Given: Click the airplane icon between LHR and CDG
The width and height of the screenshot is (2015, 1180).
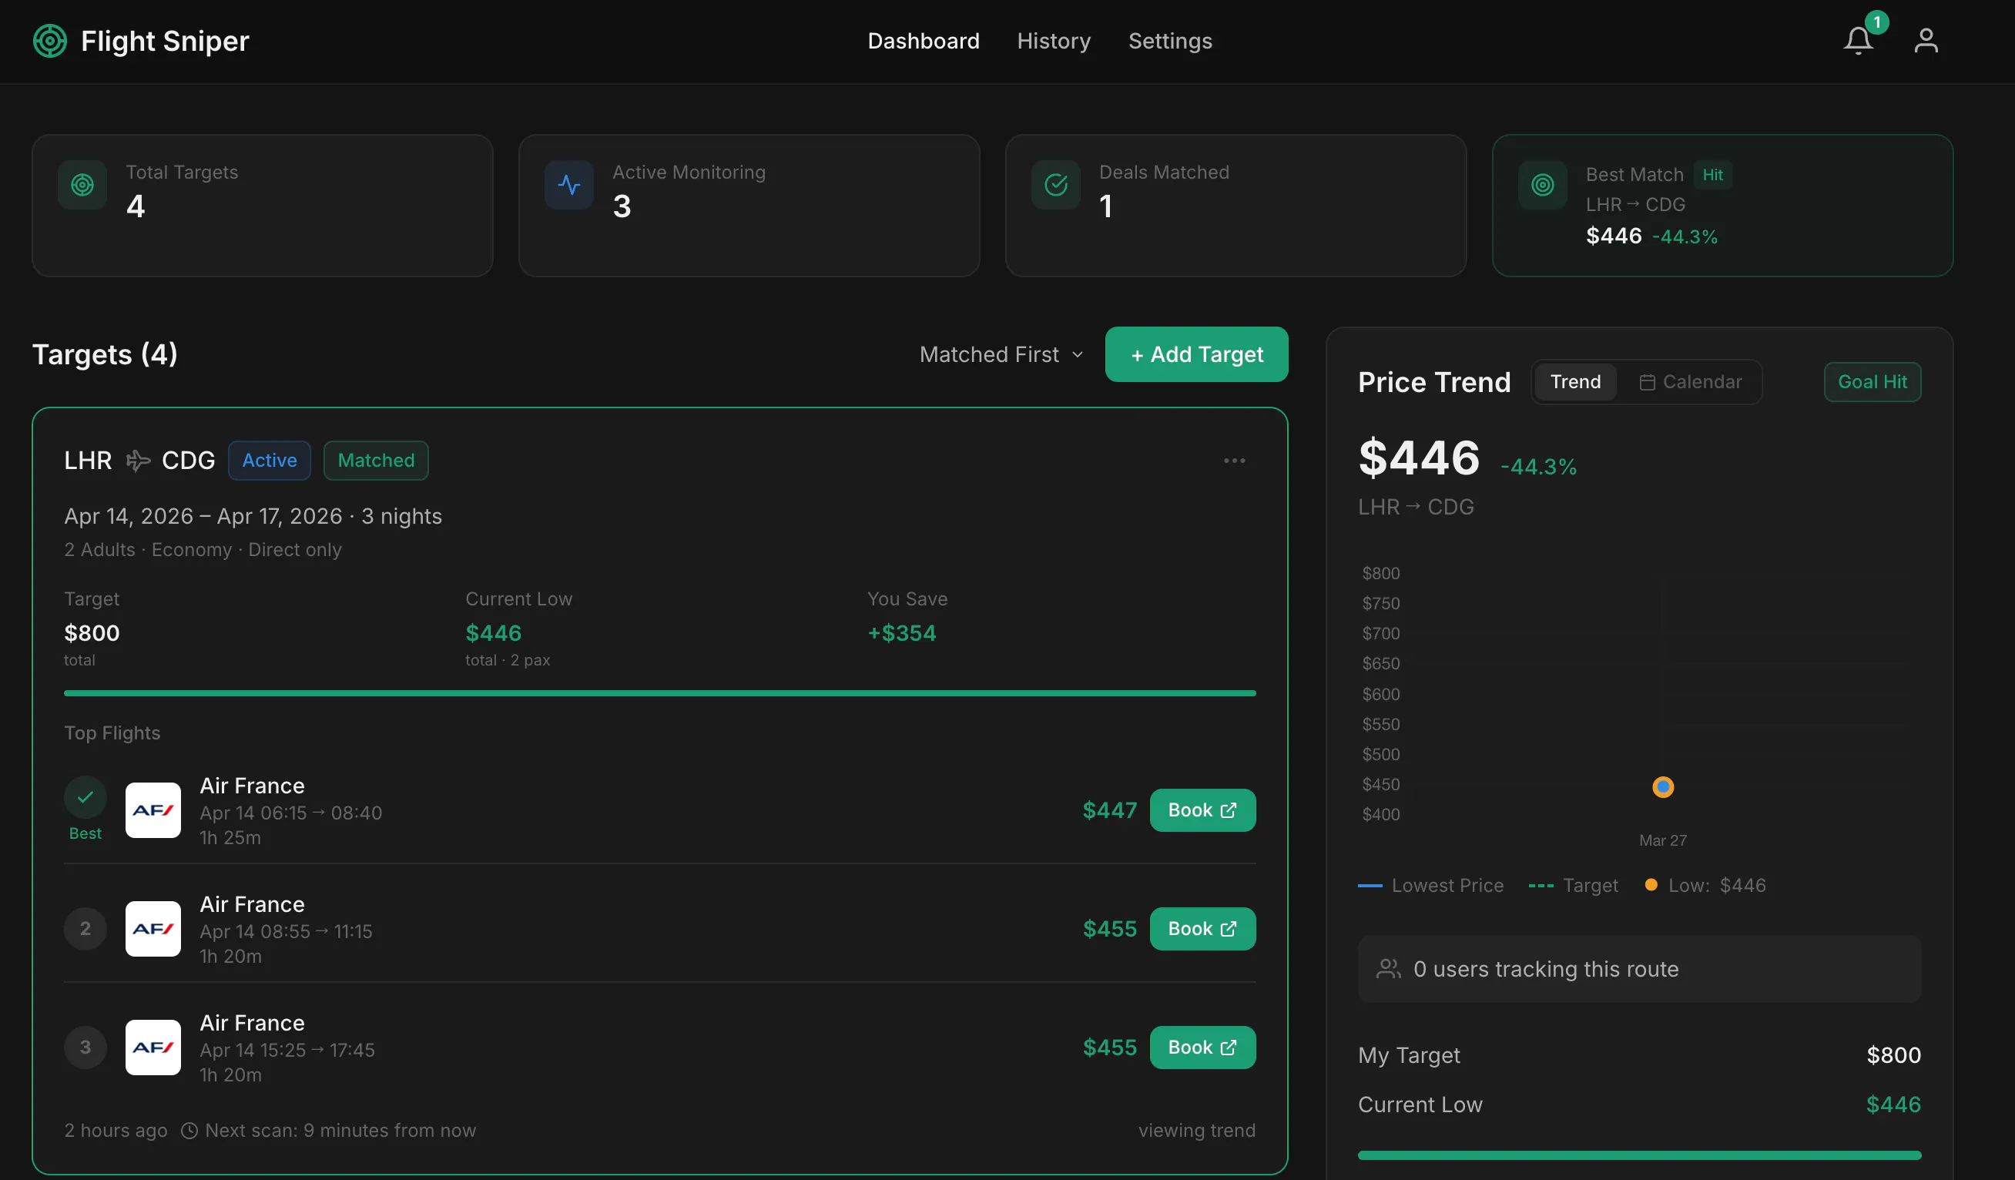Looking at the screenshot, I should [138, 461].
